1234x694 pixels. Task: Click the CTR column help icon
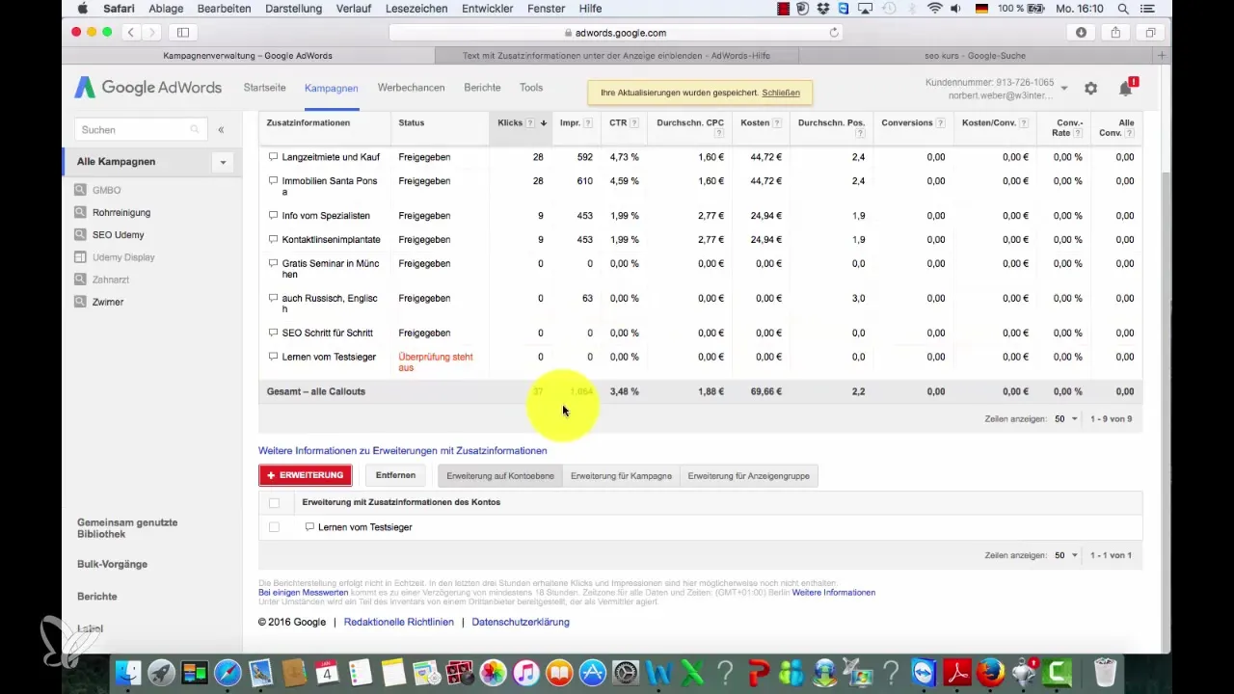tap(634, 123)
